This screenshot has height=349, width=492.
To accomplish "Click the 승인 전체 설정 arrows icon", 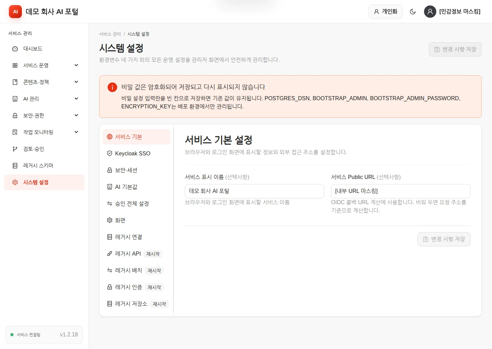I will [110, 203].
